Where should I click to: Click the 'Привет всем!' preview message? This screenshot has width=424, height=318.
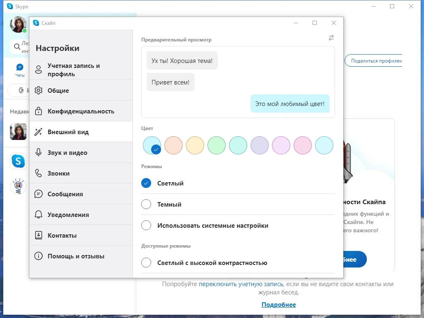170,82
